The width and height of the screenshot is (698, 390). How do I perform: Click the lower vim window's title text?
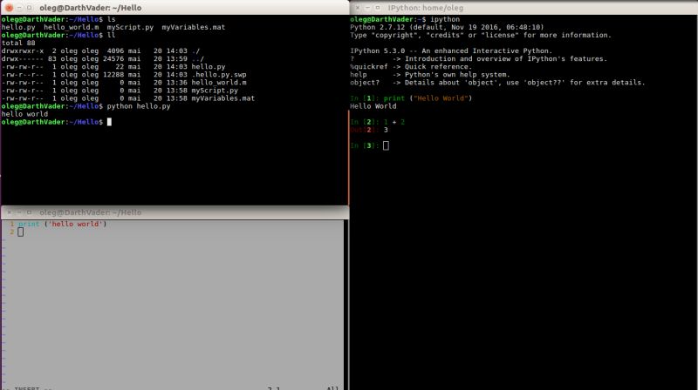click(91, 212)
